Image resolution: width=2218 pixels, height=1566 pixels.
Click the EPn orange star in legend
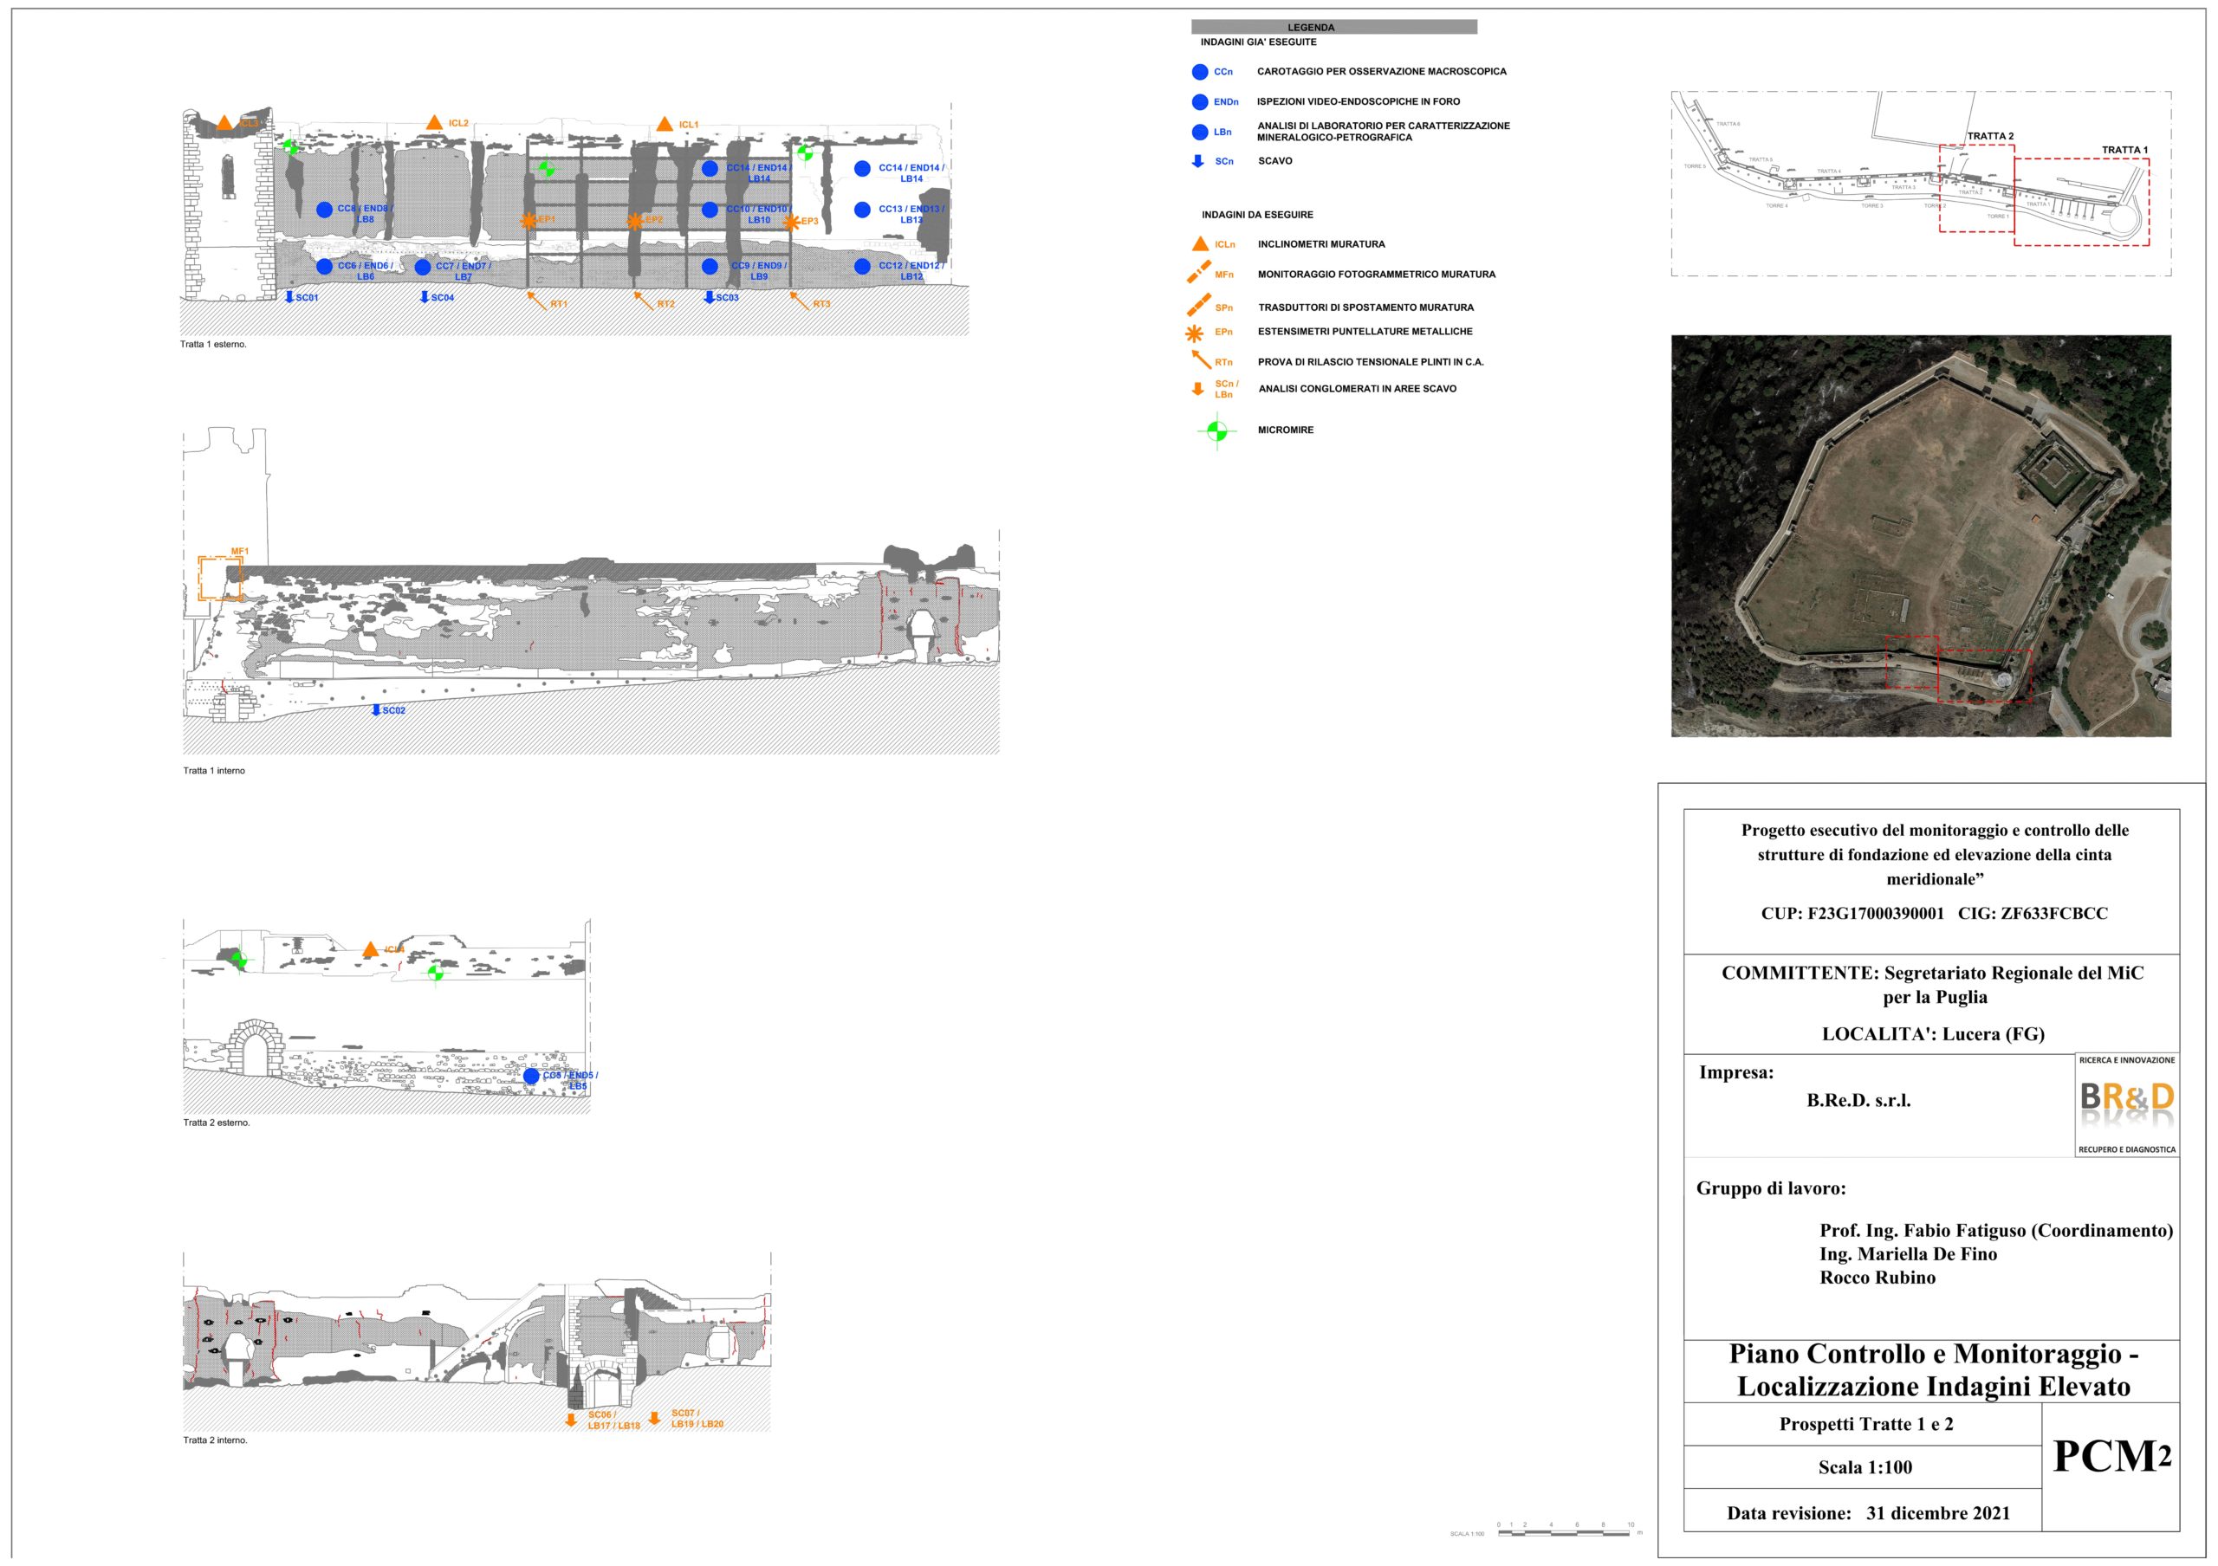click(x=1195, y=334)
